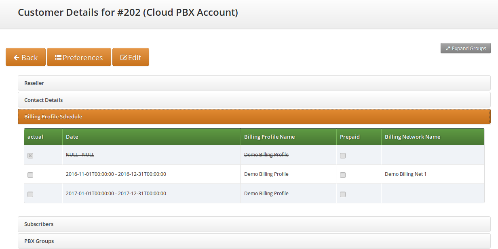Toggle Prepaid checkbox in the 2017 schedule row

(x=343, y=194)
